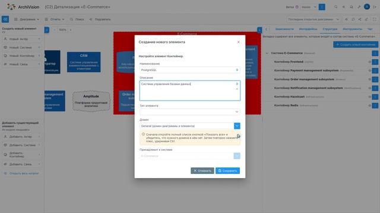Viewport: 380px width, 213px height.
Task: Toggle visibility of Контейнер Redis
Action: pos(369,105)
